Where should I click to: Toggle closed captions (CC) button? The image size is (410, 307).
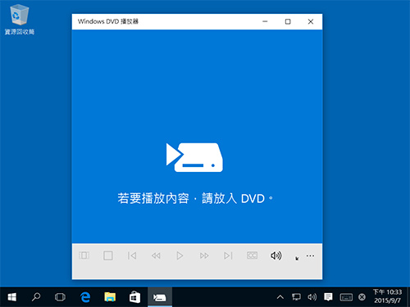(252, 255)
